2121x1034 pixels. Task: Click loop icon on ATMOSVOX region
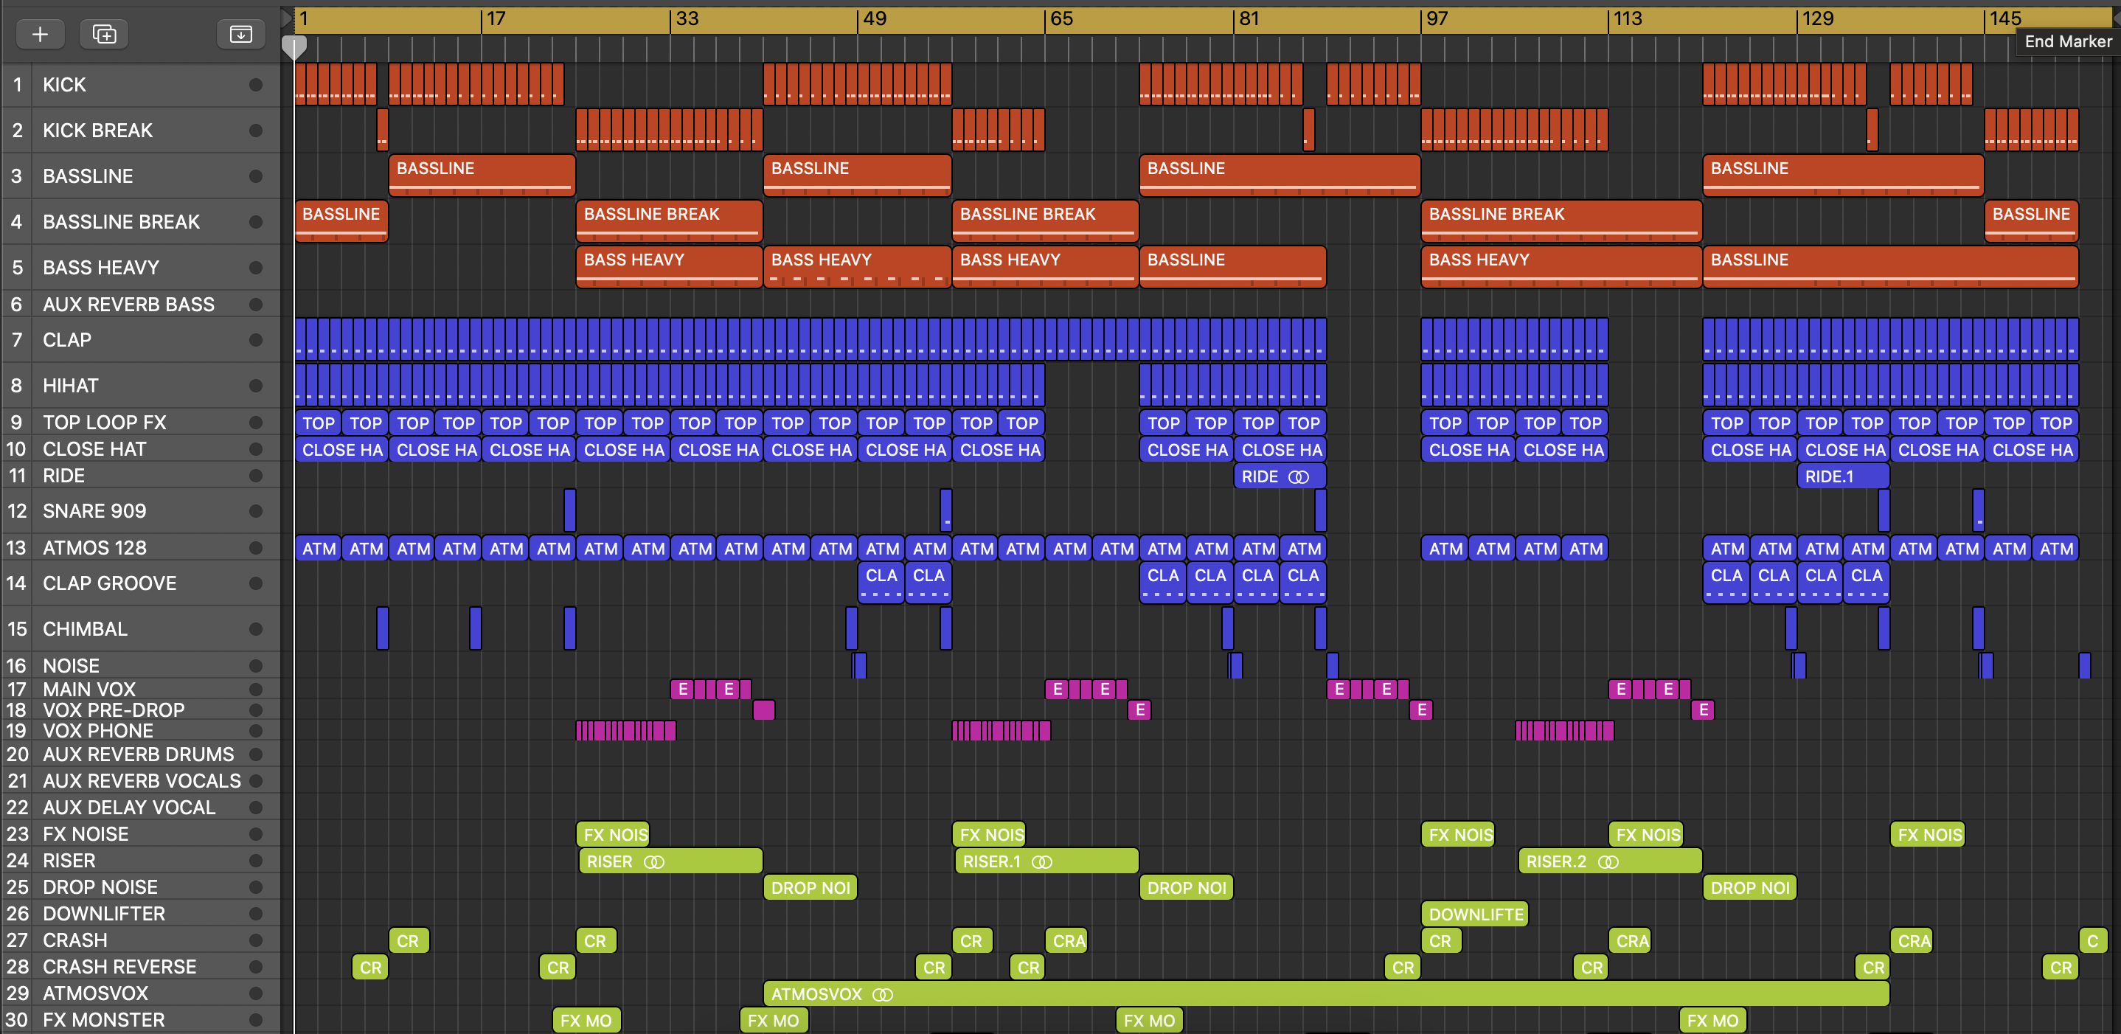point(883,994)
